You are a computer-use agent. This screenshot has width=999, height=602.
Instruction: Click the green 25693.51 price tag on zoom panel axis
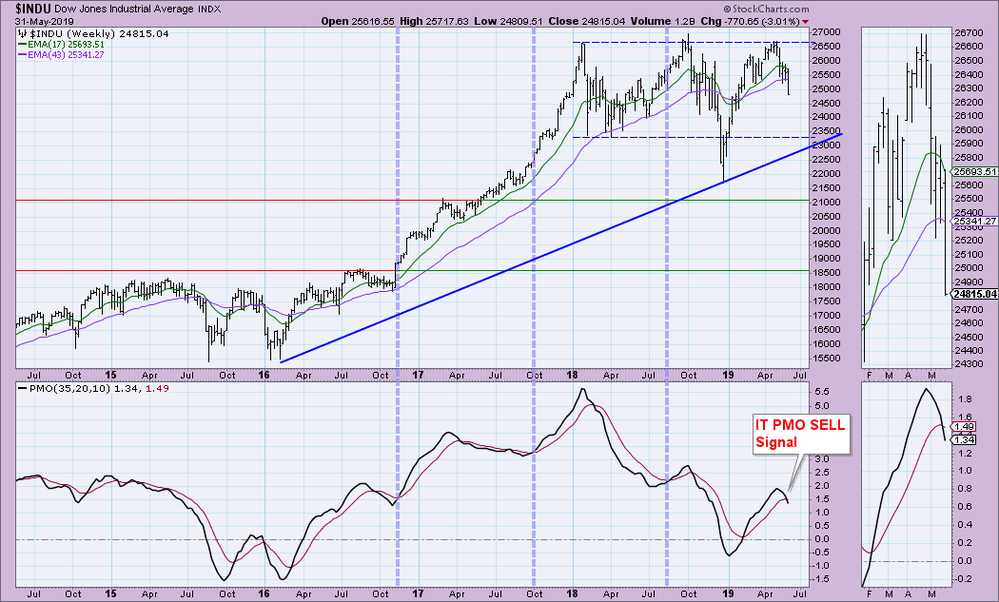pyautogui.click(x=974, y=171)
